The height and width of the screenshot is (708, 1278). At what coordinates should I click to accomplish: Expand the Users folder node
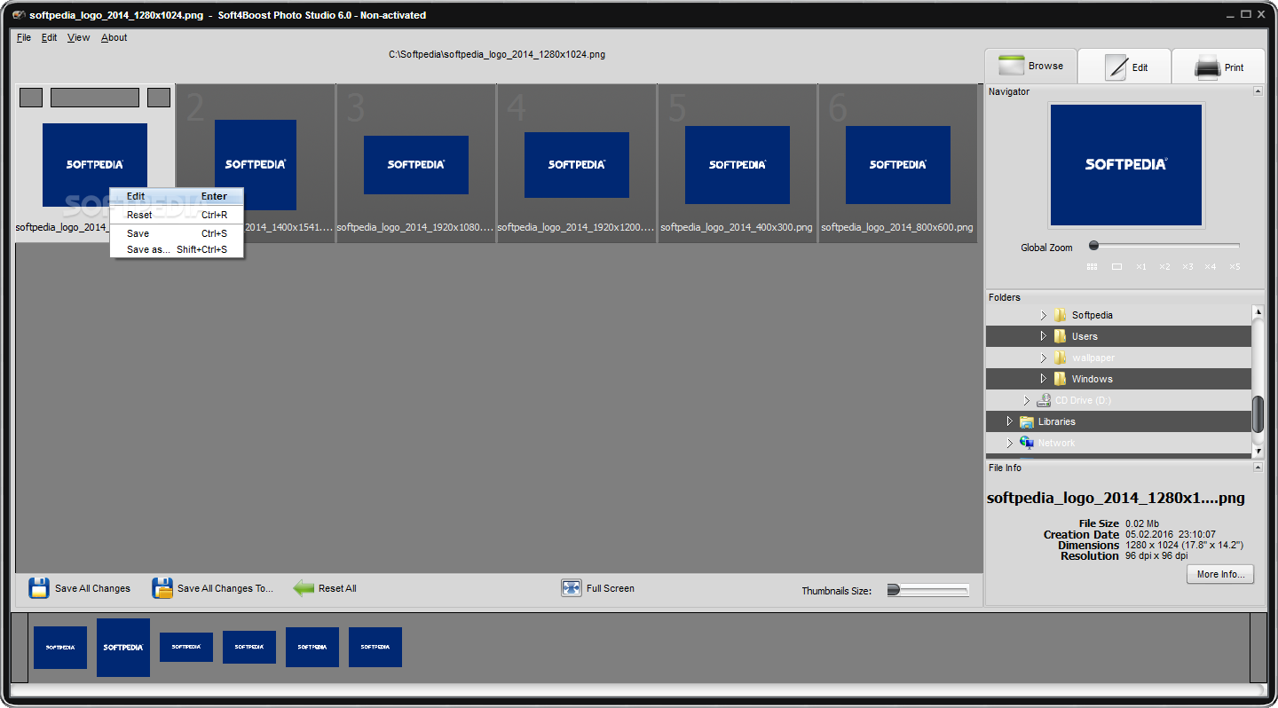(x=1044, y=336)
